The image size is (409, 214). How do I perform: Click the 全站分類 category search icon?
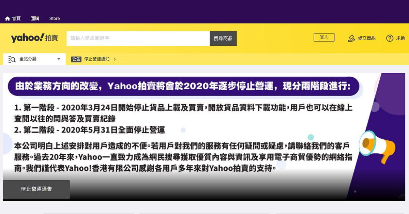tap(12, 59)
